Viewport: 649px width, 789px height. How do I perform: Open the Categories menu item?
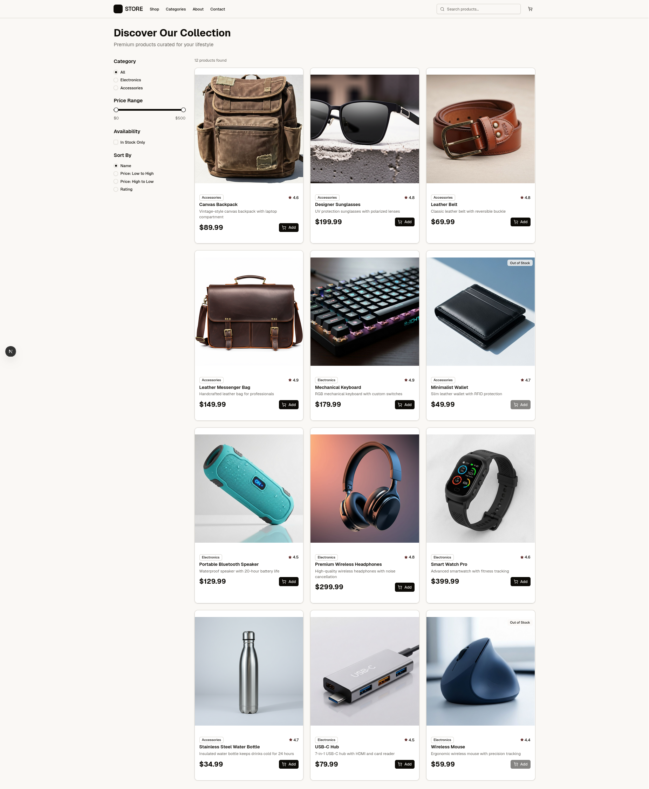(x=176, y=9)
